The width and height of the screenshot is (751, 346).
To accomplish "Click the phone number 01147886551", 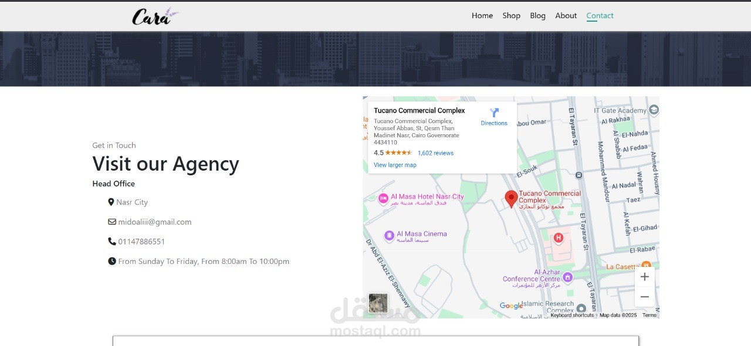I will pos(141,242).
